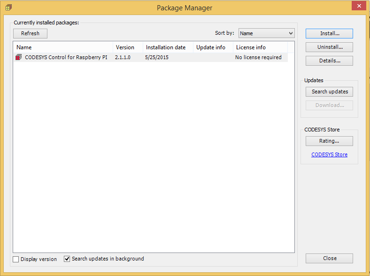The image size is (370, 276).
Task: Follow the CODESYS Store link
Action: (330, 154)
